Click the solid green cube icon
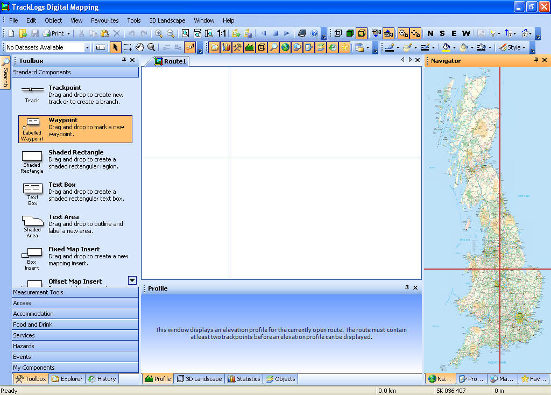Screen dimensions: 551x395 (x=350, y=33)
